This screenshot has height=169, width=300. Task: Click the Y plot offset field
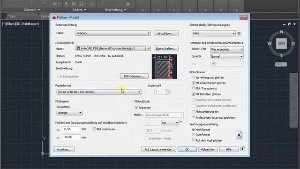(x=71, y=138)
